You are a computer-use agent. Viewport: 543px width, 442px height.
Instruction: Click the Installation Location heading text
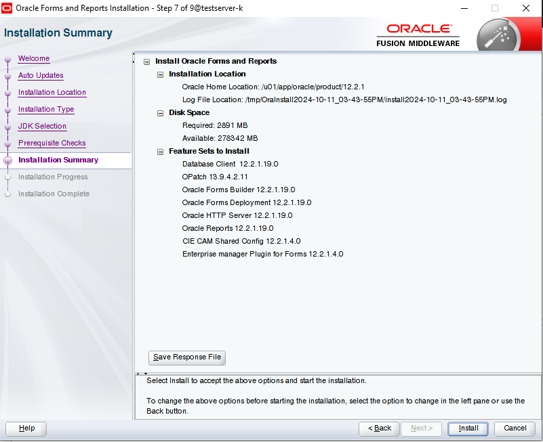[x=207, y=74]
